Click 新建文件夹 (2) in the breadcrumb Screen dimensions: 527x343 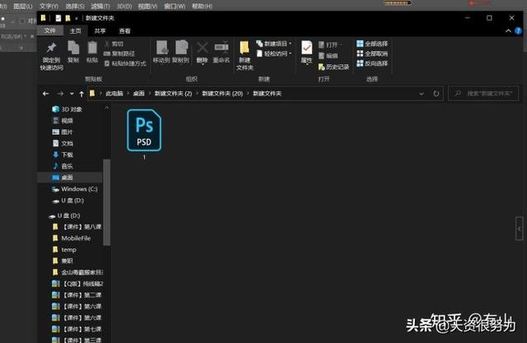[x=173, y=93]
